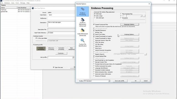
Task: Open the Profile dropdown FTK Standard
Action: coord(109,81)
